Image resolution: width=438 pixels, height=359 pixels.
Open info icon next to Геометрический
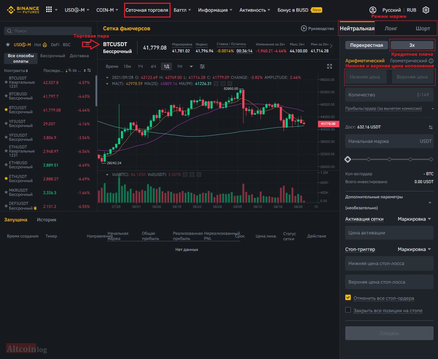click(x=431, y=61)
